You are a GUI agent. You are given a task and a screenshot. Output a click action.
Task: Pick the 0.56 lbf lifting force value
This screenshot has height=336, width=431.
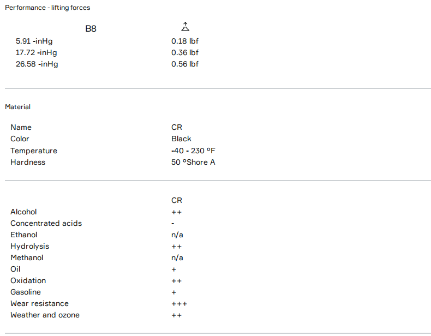pos(184,64)
